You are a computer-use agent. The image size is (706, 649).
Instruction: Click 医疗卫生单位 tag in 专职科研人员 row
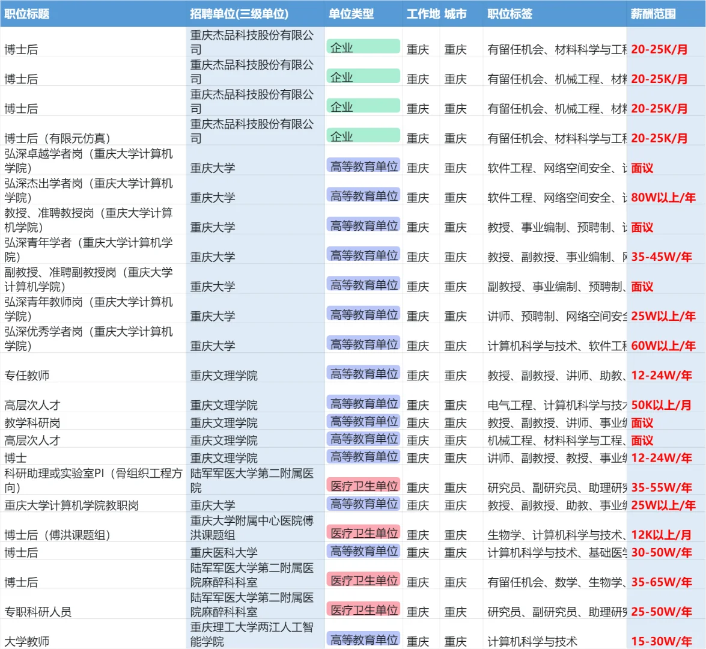click(364, 609)
